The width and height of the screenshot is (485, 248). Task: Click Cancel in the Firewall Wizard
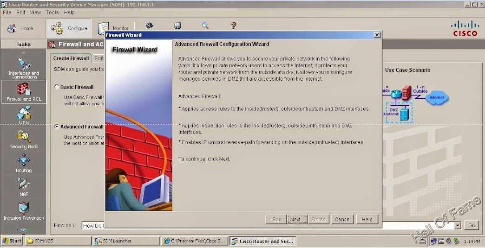[342, 220]
